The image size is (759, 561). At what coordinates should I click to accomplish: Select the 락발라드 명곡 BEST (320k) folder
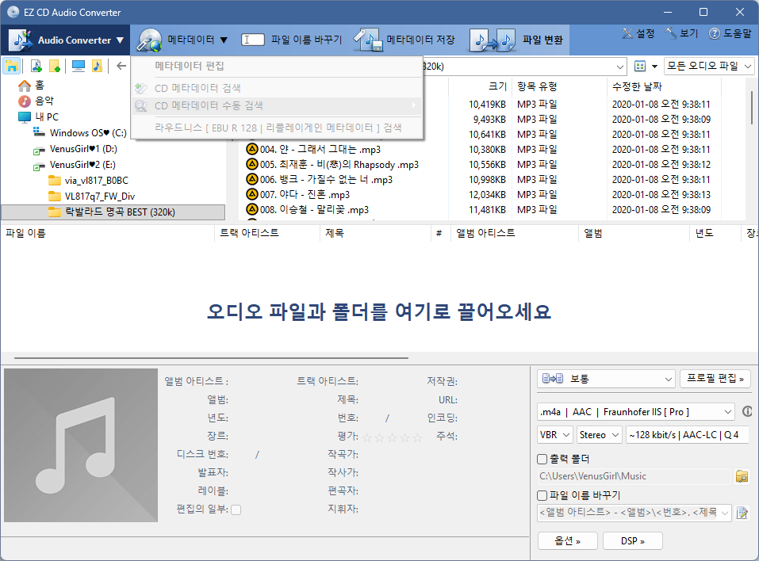tap(113, 212)
